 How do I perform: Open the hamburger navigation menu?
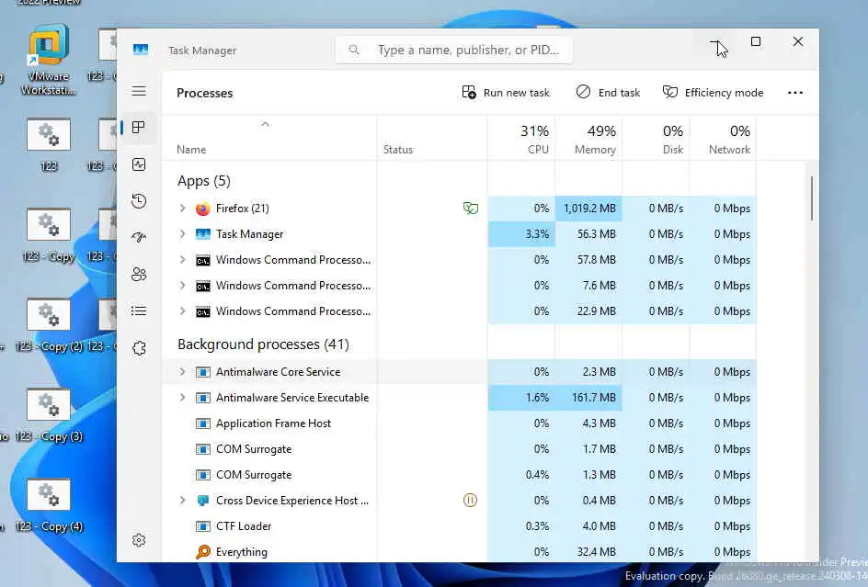(x=139, y=91)
